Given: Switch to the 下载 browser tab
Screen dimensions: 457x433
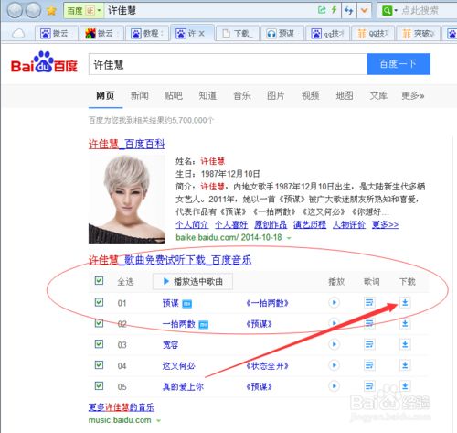Looking at the screenshot, I should [x=238, y=33].
